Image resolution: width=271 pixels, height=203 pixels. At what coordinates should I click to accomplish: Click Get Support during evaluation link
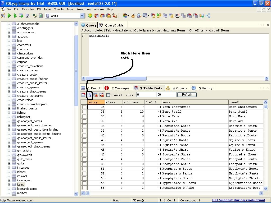238,200
